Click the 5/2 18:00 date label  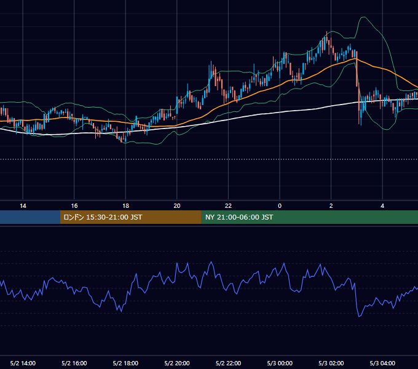125,363
